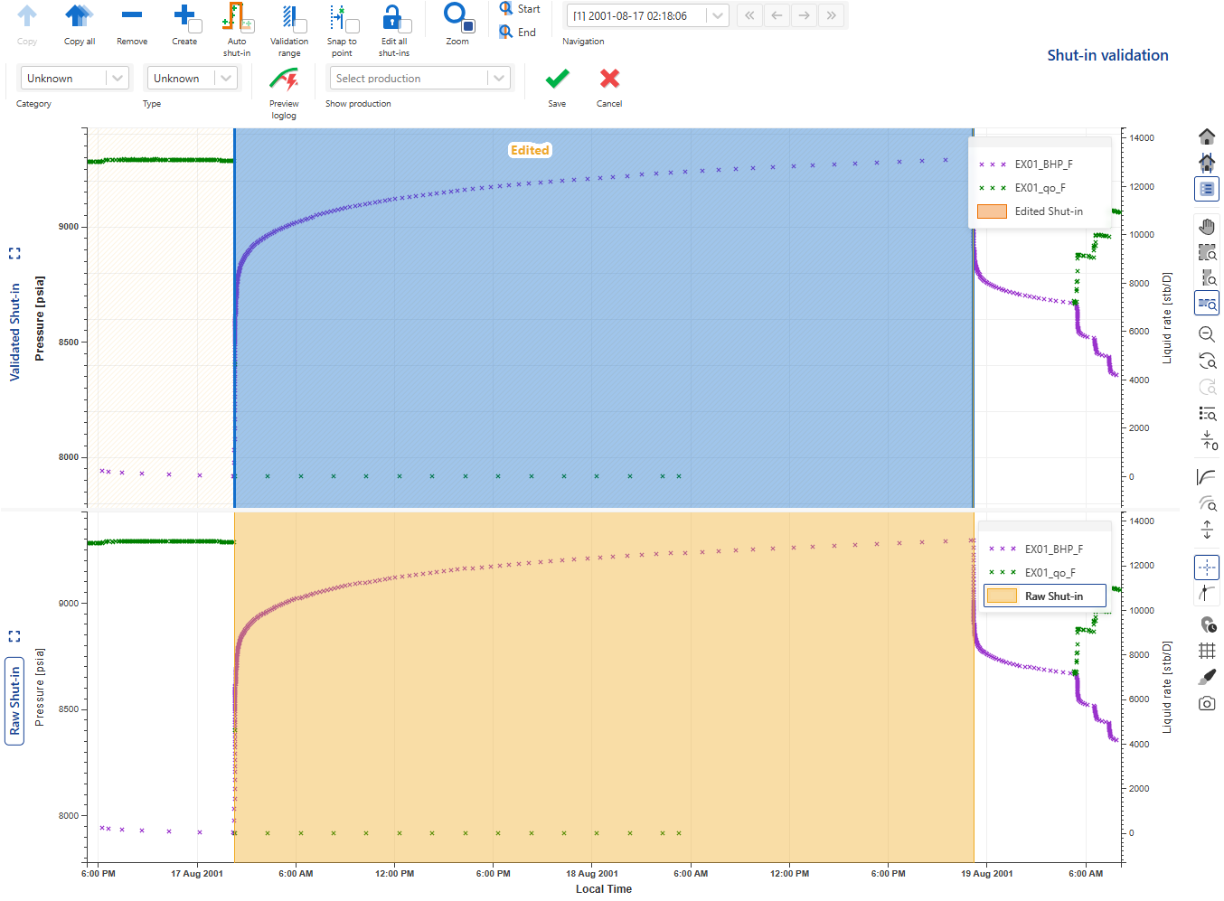Click the zoom out magnifier icon
The height and width of the screenshot is (901, 1224).
point(1207,334)
